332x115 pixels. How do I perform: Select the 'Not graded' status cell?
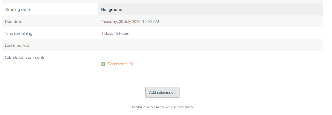tap(210, 10)
